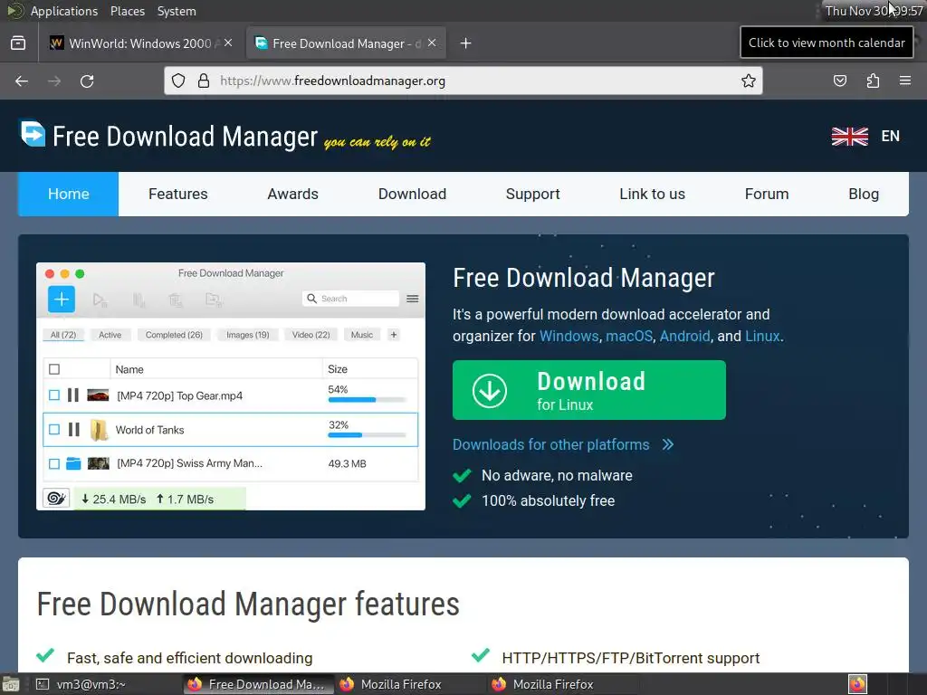Click the World of Tanks 32% progress bar
Image resolution: width=927 pixels, height=695 pixels.
368,435
